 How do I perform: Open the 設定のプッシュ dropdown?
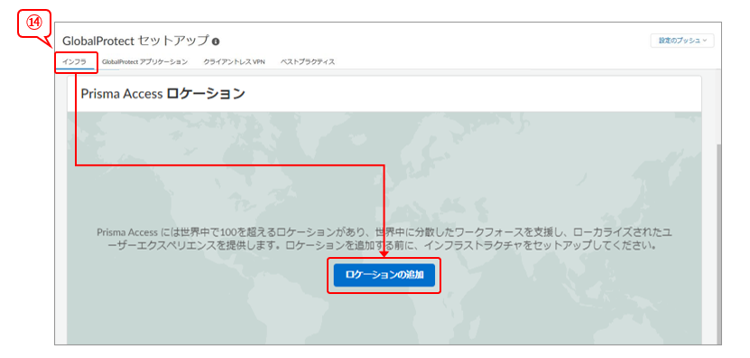coord(682,41)
